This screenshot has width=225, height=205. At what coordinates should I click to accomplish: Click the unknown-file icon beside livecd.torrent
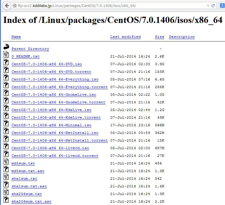pyautogui.click(x=6, y=154)
